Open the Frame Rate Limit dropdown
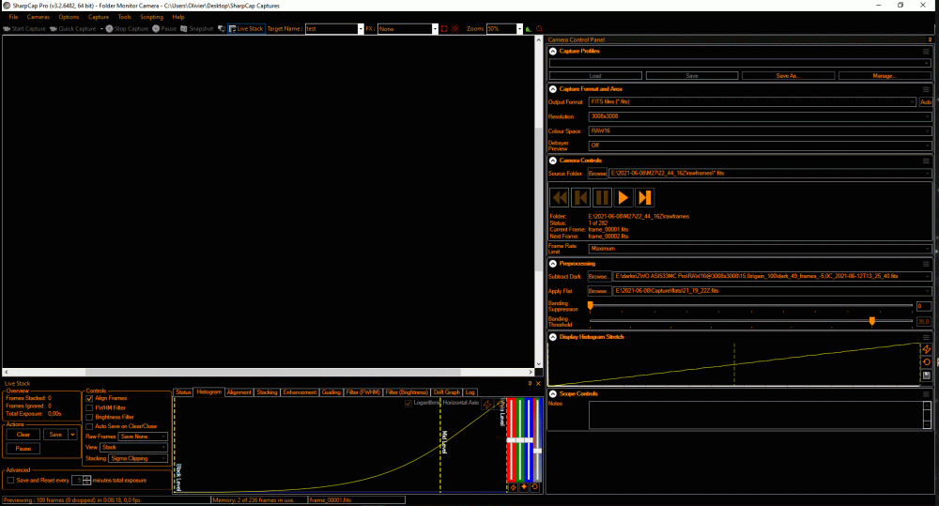 pyautogui.click(x=760, y=249)
